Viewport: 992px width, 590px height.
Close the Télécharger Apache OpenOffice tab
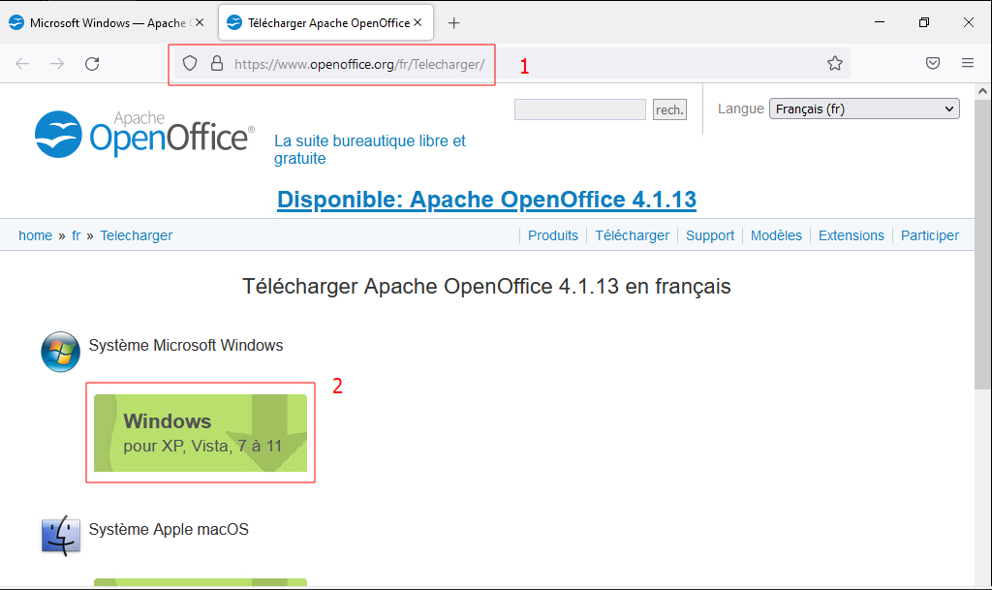tap(418, 23)
